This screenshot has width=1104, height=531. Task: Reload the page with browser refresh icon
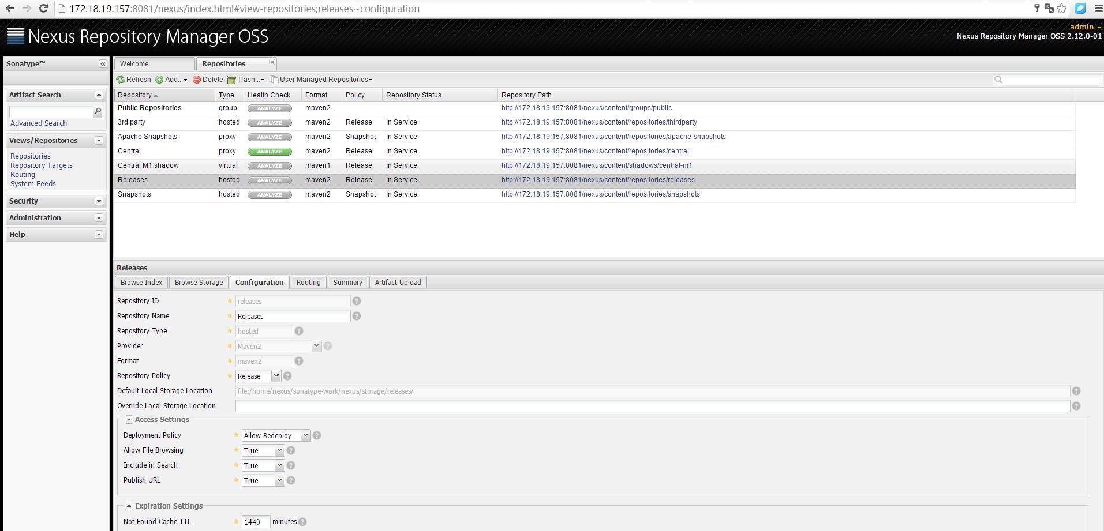coord(43,9)
